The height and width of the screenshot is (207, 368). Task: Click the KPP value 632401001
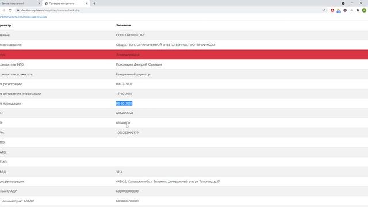[124, 122]
